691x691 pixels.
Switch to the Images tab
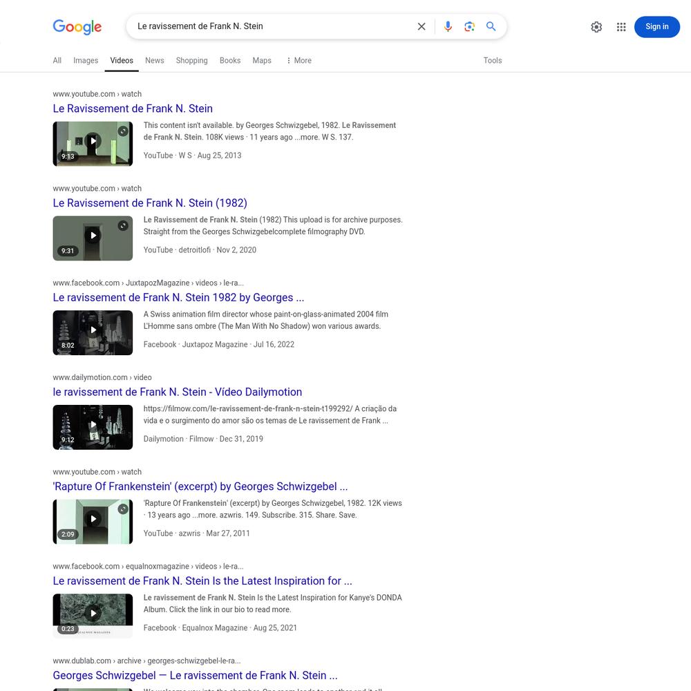click(x=86, y=60)
